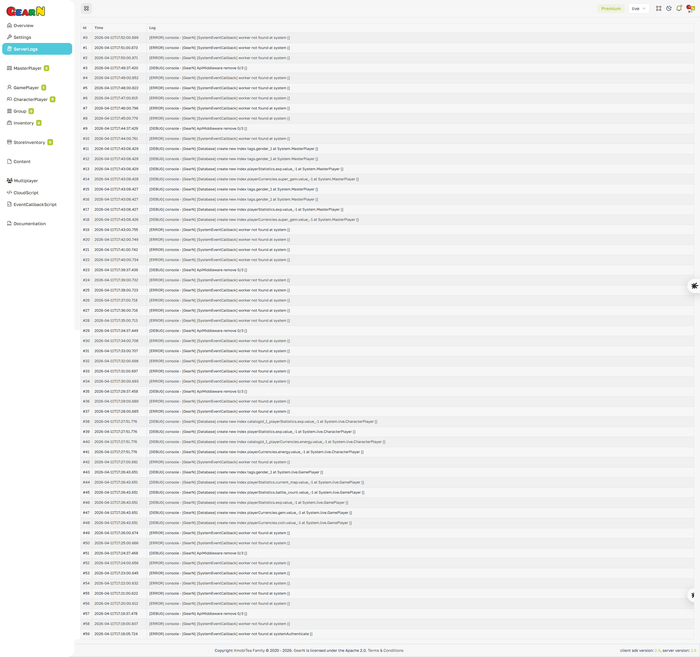The width and height of the screenshot is (700, 657).
Task: Toggle dark mode with the moon icon
Action: pos(669,8)
